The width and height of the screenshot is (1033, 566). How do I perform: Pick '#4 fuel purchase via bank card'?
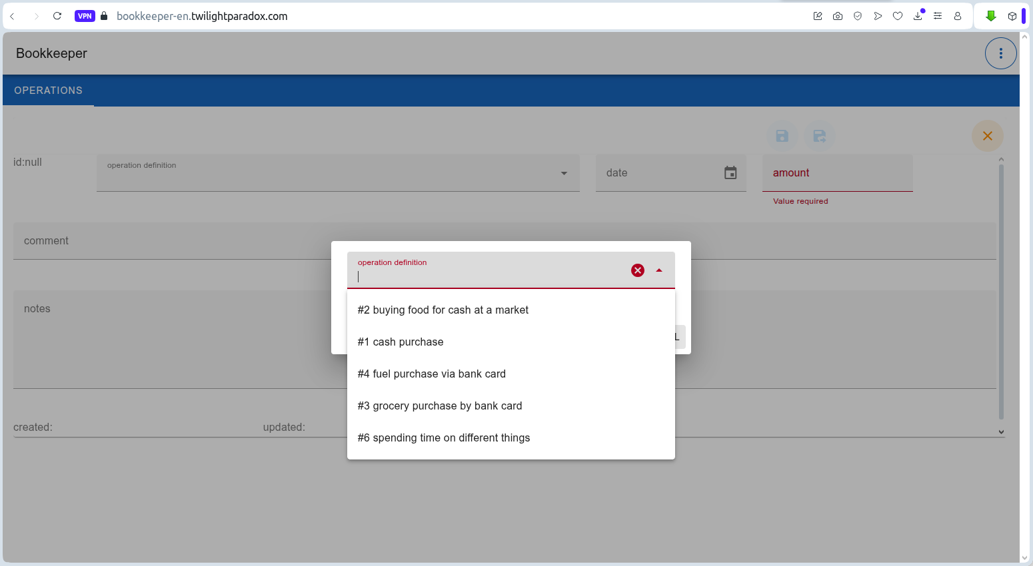432,374
